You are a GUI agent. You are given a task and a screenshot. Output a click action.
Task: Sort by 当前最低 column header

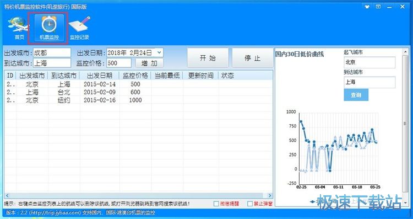pyautogui.click(x=167, y=76)
